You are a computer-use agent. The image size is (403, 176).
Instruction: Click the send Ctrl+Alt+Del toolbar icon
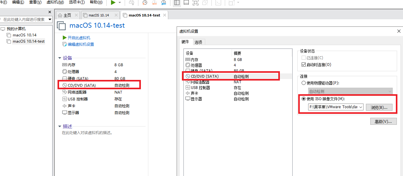[132, 2]
